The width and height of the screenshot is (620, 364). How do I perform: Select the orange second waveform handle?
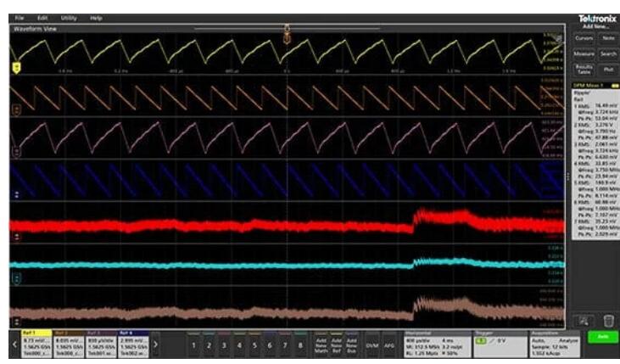pos(17,110)
